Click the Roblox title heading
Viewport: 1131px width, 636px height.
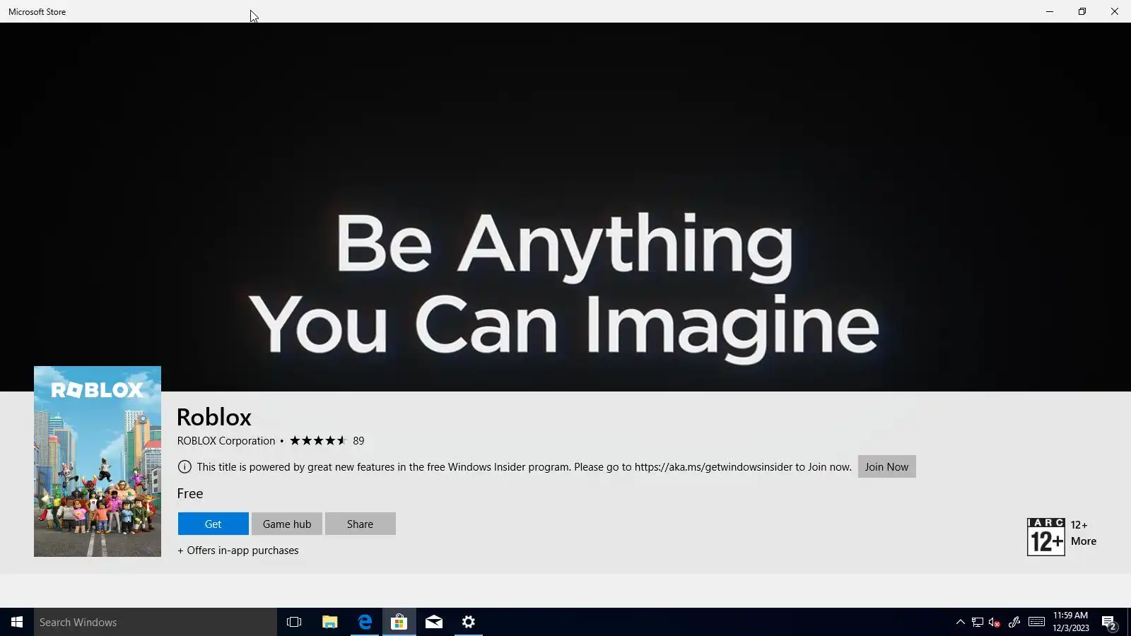[214, 417]
